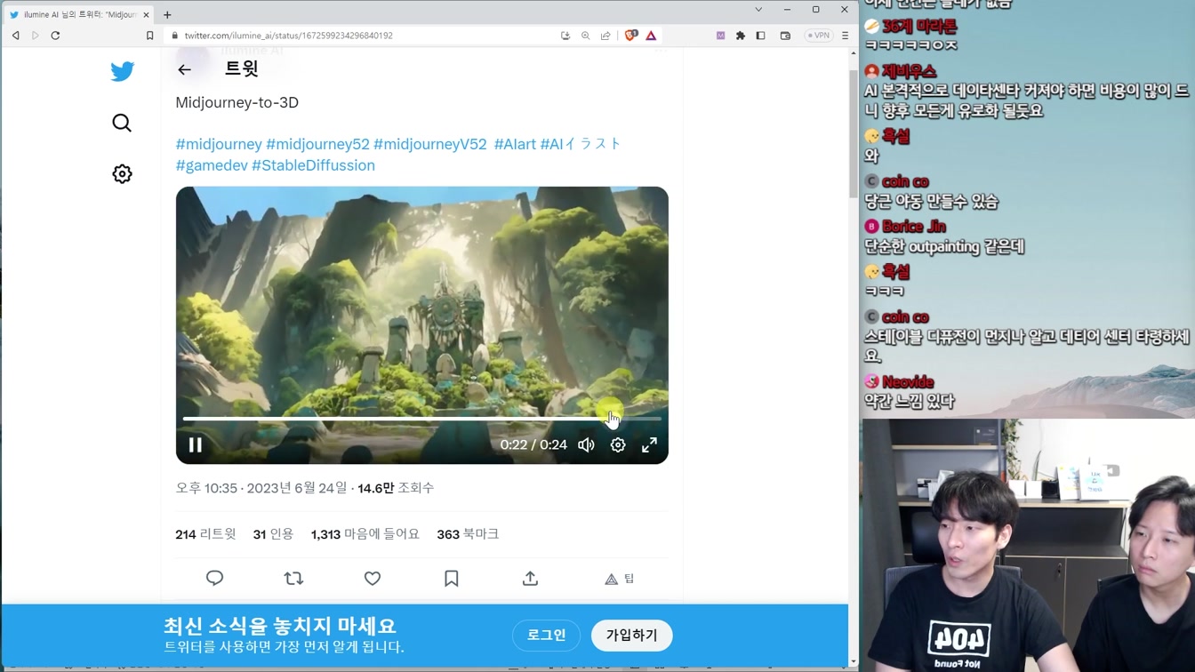Open the settings gear in Twitter sidebar

click(122, 174)
